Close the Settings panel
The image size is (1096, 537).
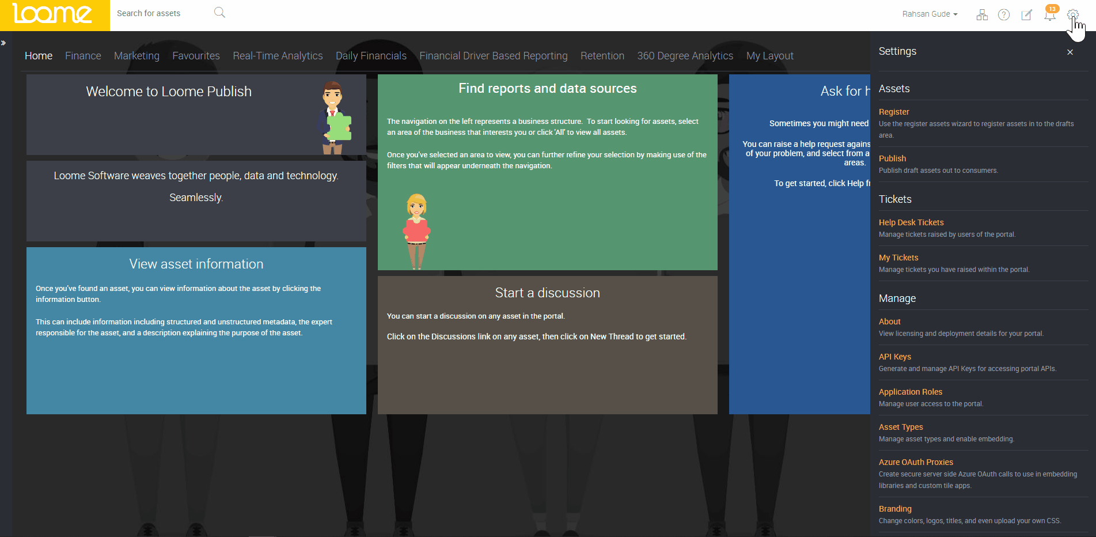tap(1070, 52)
